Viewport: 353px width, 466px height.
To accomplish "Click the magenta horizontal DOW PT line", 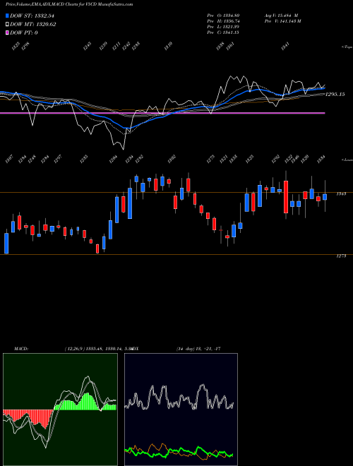I will (162, 113).
